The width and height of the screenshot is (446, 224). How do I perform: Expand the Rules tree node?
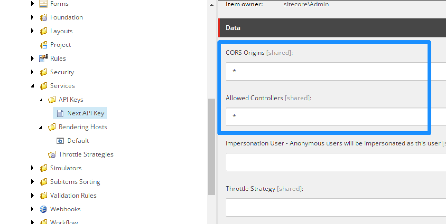pyautogui.click(x=32, y=59)
